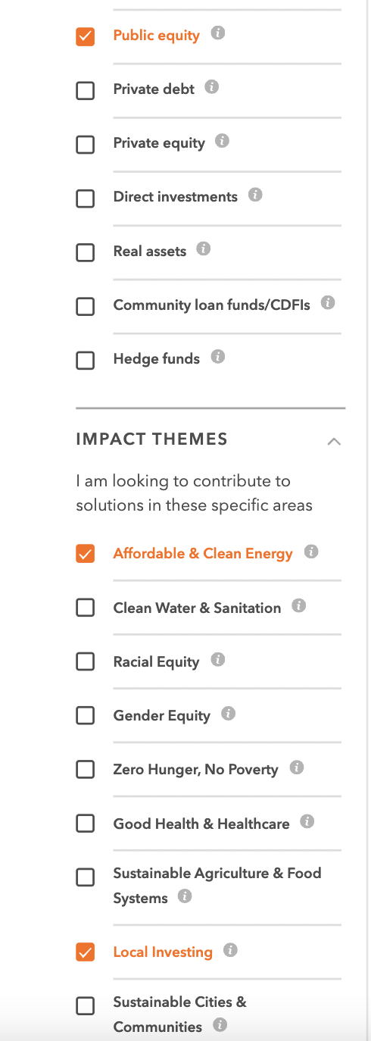Show the info icon for Good Health & Healthcare
The height and width of the screenshot is (1041, 371).
[x=307, y=821]
